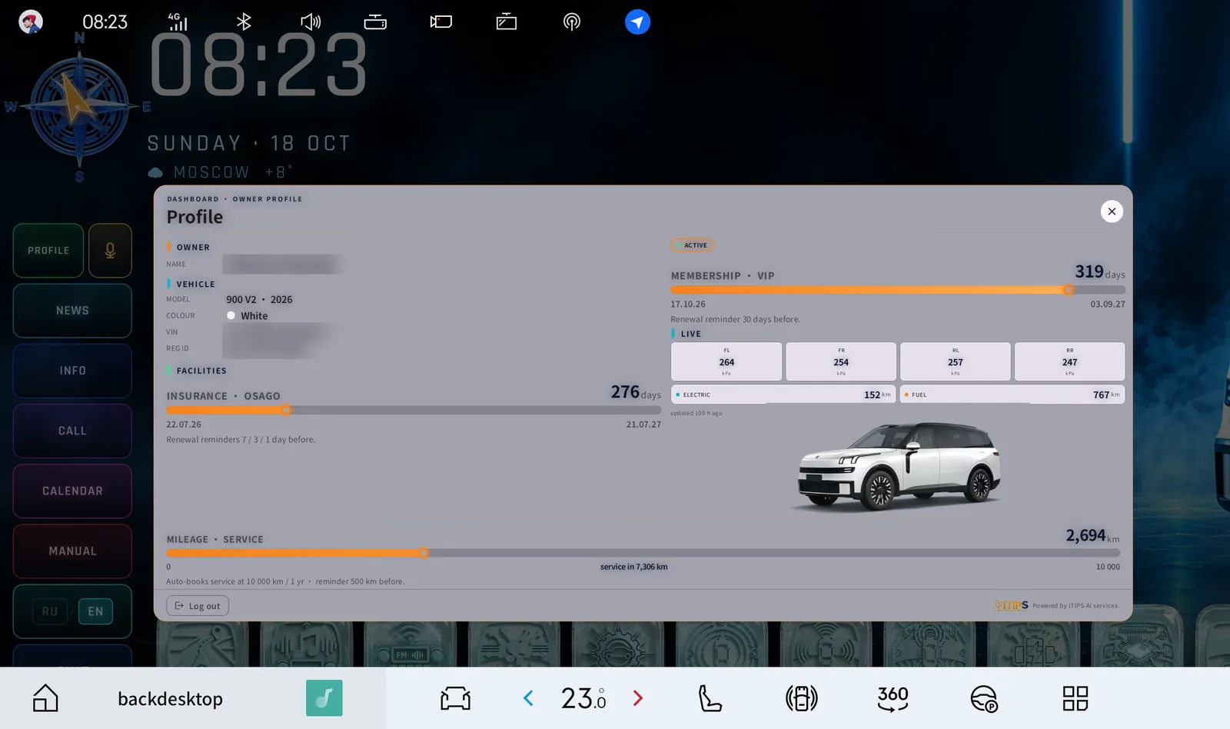Viewport: 1230px width, 729px height.
Task: Open the CALL sidebar item
Action: pos(72,431)
